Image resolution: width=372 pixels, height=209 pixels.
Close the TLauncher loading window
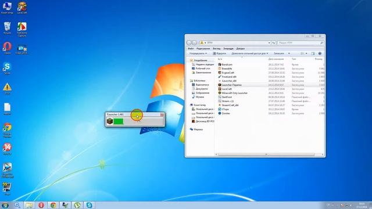162,115
